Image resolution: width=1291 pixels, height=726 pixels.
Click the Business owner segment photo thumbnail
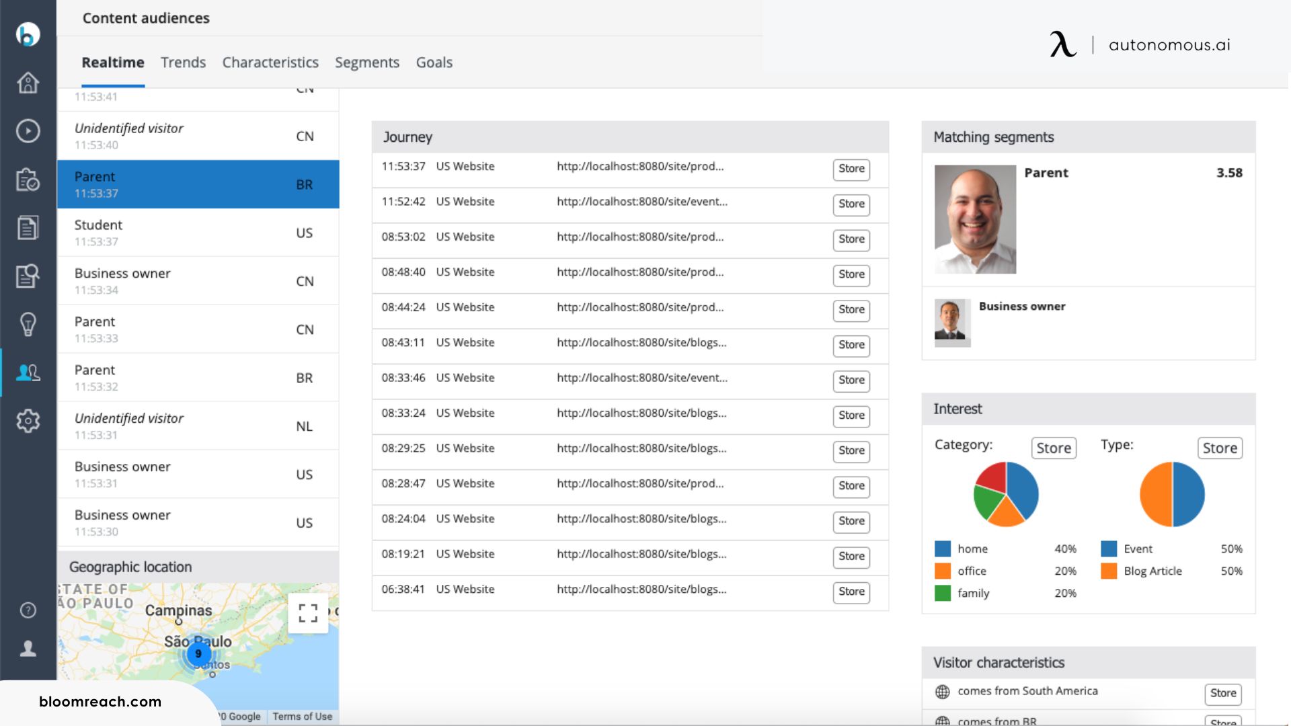point(952,323)
